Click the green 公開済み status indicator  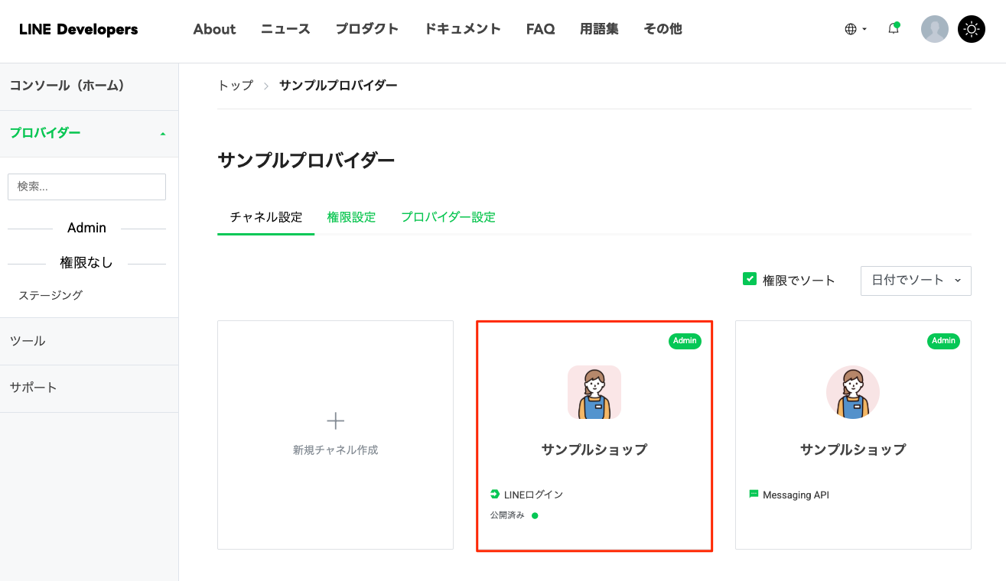[534, 515]
